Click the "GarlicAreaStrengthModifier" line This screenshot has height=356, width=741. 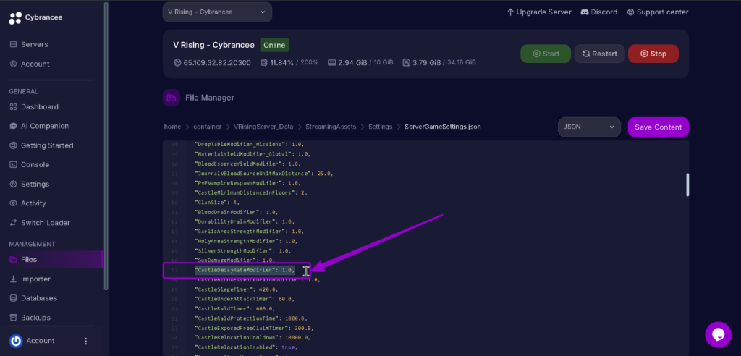[x=249, y=232]
